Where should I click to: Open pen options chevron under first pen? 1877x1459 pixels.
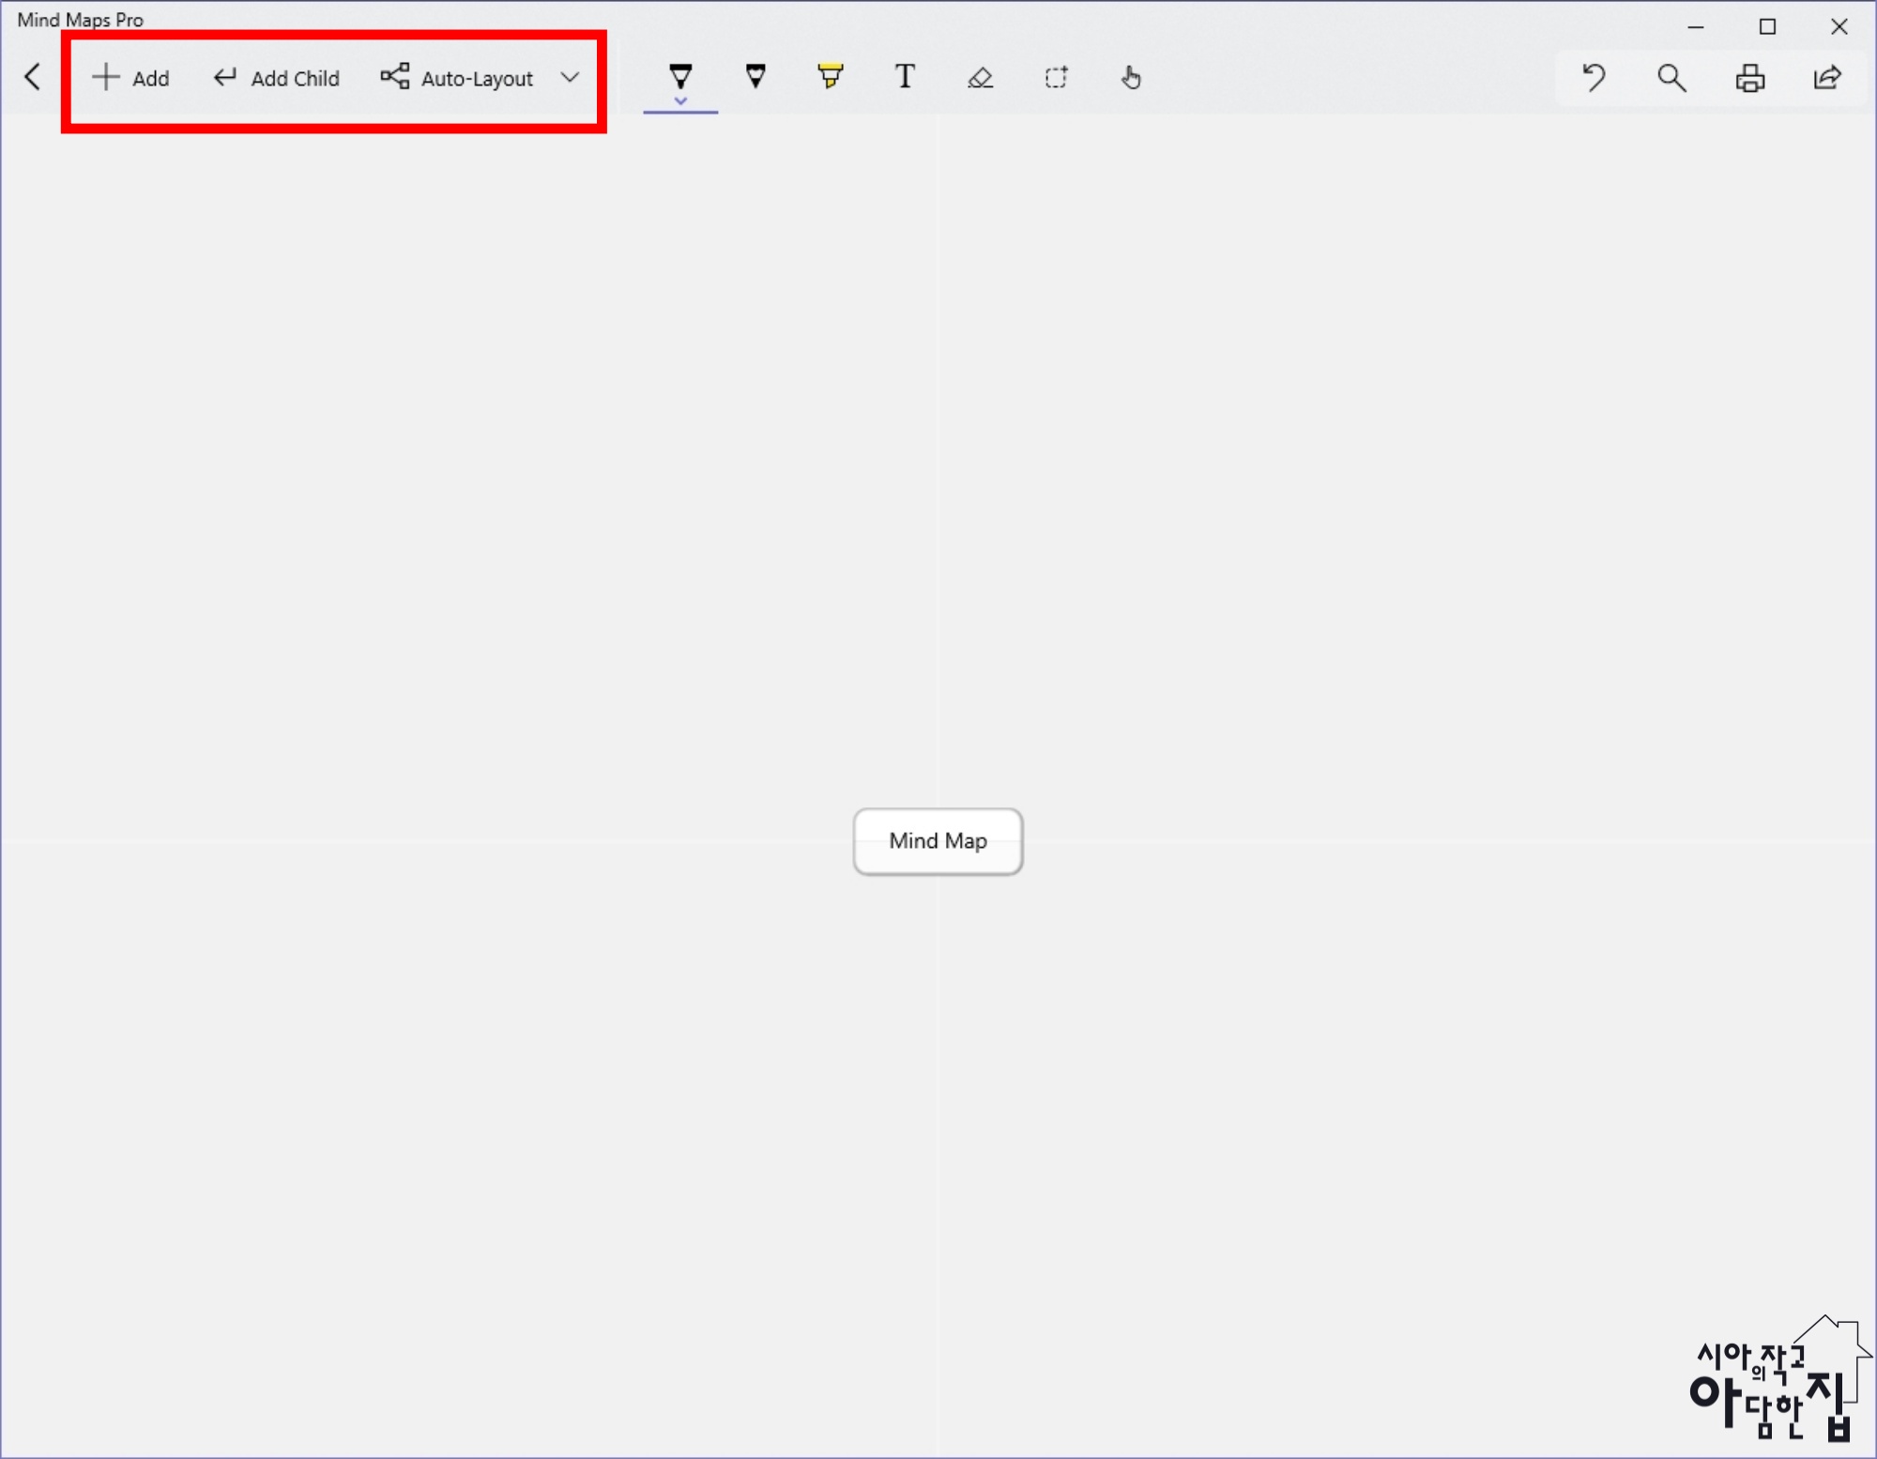(x=680, y=101)
